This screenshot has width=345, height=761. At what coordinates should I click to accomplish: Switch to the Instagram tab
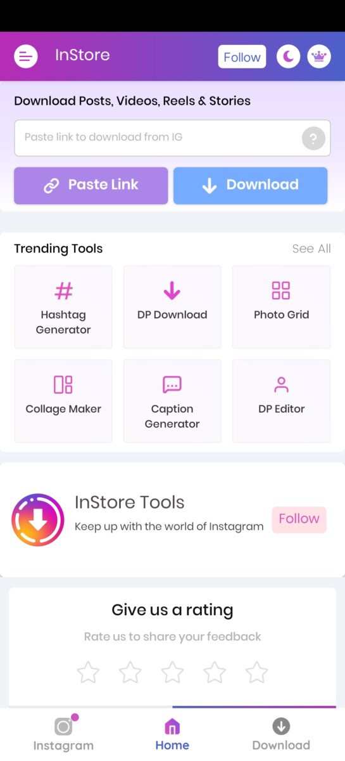click(x=63, y=734)
